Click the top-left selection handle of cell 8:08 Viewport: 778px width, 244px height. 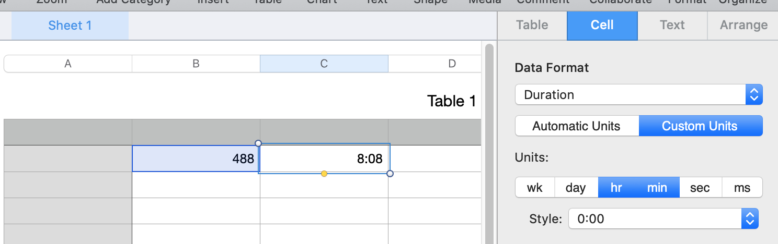pos(258,143)
